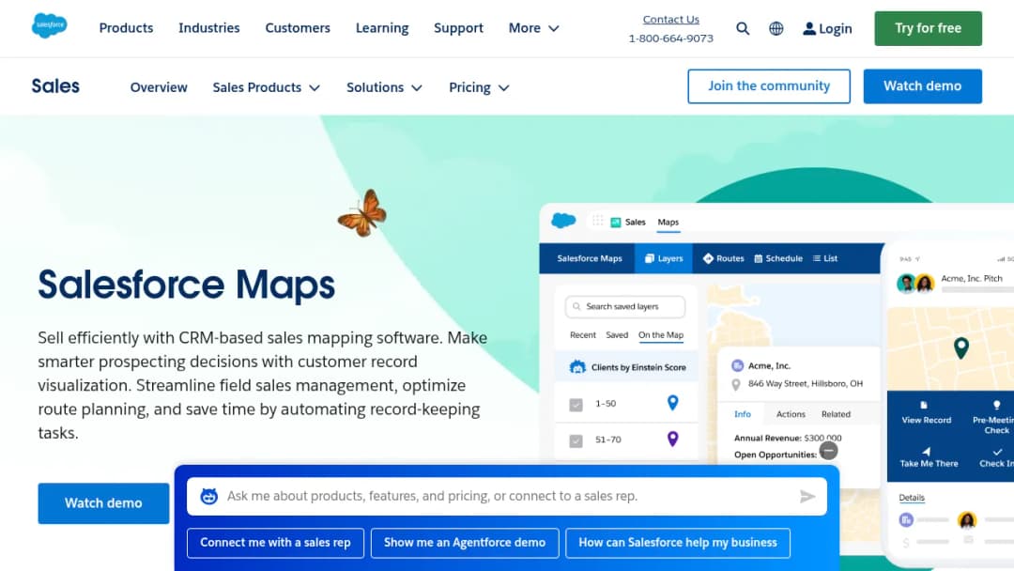Open the Learning menu

point(382,28)
